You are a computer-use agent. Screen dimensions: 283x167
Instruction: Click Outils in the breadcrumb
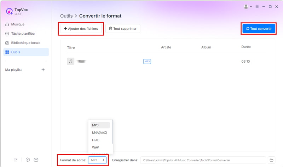[x=66, y=16]
